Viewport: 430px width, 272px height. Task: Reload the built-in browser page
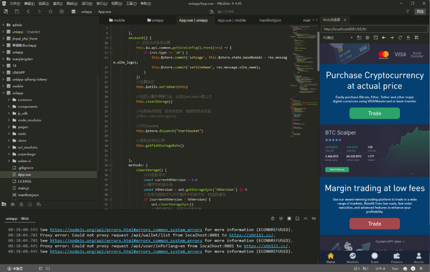400,38
